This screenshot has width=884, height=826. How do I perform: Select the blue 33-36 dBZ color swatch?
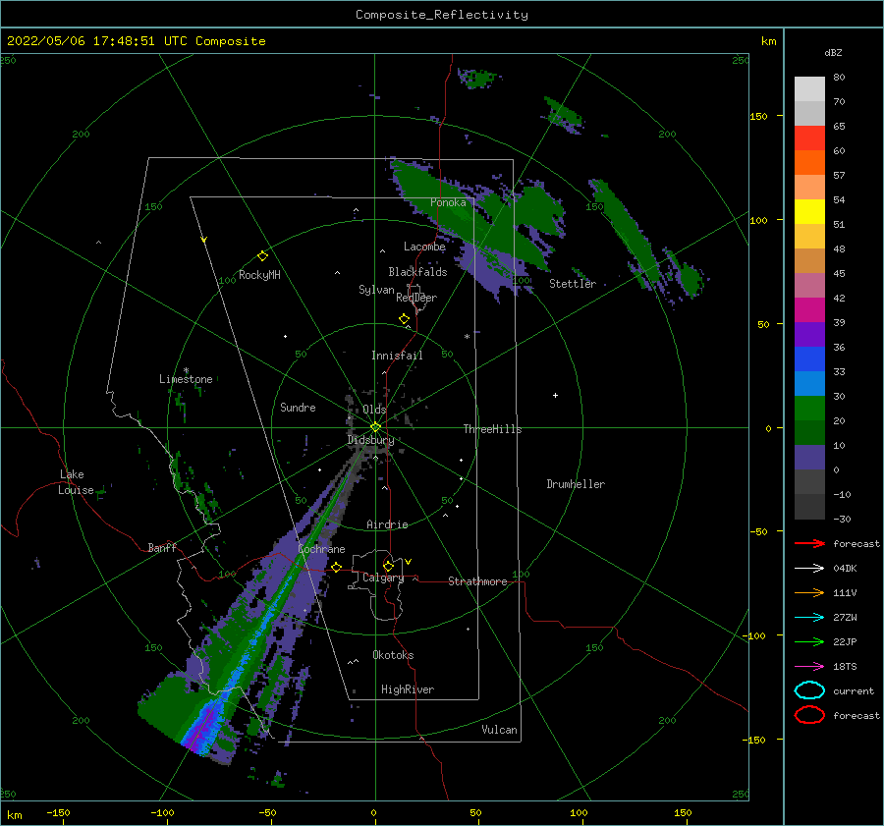[x=809, y=359]
